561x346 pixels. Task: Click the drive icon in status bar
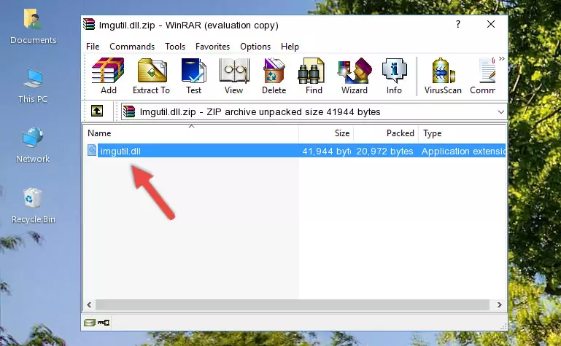coord(90,323)
